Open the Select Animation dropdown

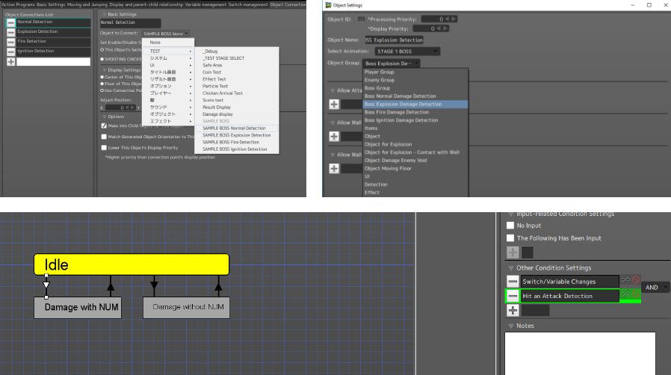click(403, 52)
